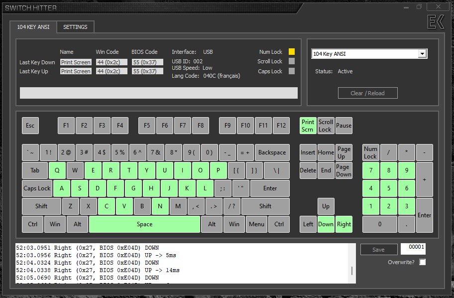Click the main Enter key
The height and width of the screenshot is (298, 454).
pos(270,188)
